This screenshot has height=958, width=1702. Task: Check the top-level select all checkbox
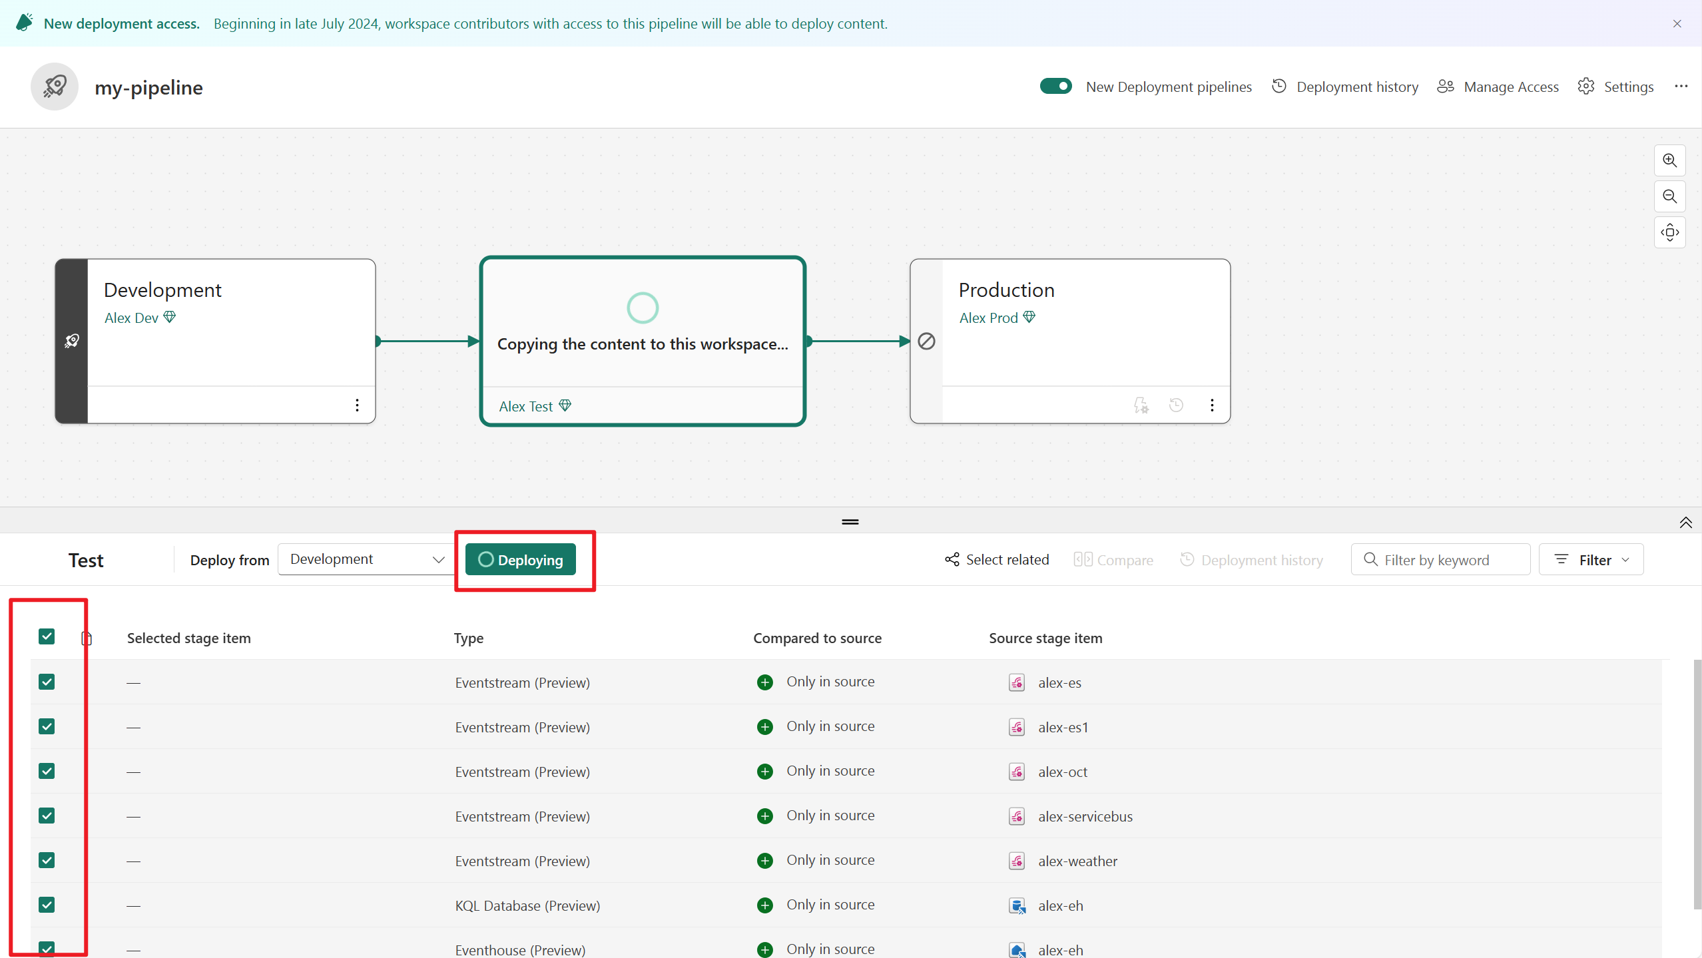click(47, 636)
